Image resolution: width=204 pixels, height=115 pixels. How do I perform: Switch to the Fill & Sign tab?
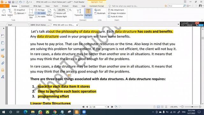coord(37,6)
